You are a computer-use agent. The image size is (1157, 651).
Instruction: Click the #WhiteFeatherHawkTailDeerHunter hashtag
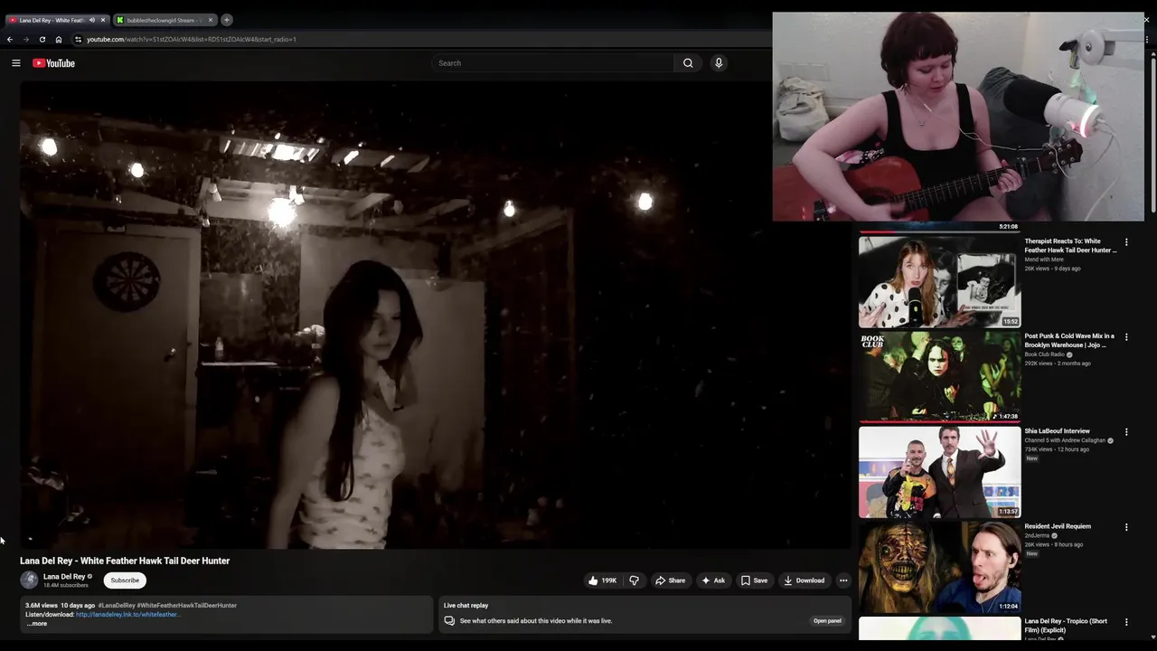tap(187, 606)
